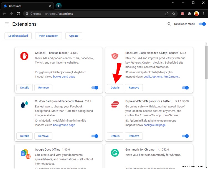Open ExpressVPN background page inspect link

[154, 125]
